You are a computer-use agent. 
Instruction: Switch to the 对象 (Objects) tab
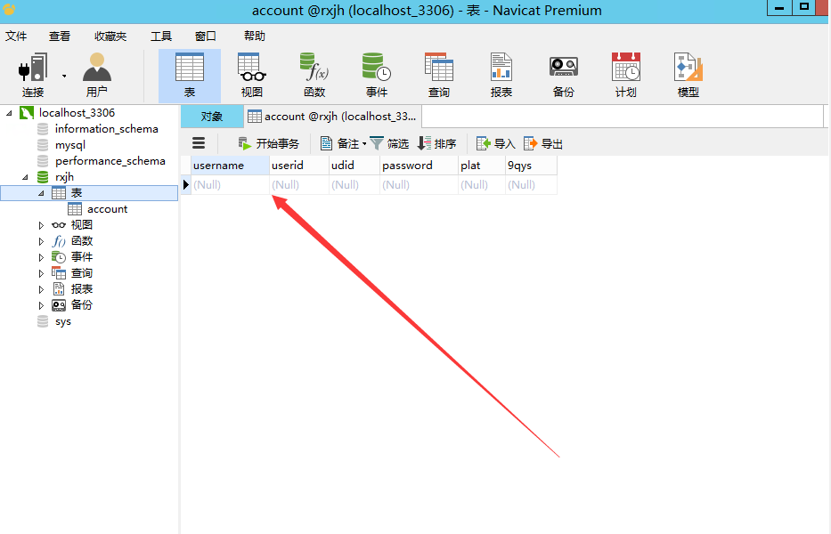212,117
